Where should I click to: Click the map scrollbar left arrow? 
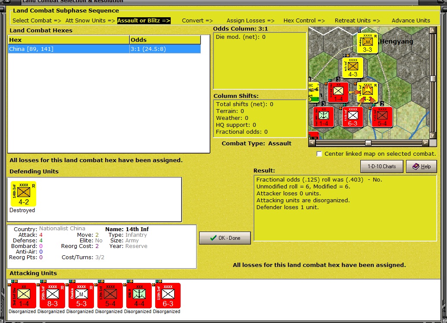(x=312, y=143)
